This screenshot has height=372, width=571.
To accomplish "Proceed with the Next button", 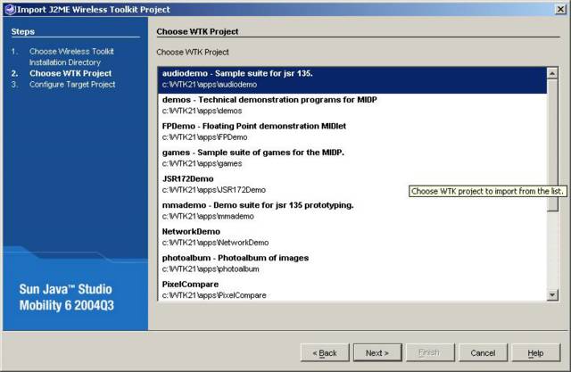I will coord(377,352).
